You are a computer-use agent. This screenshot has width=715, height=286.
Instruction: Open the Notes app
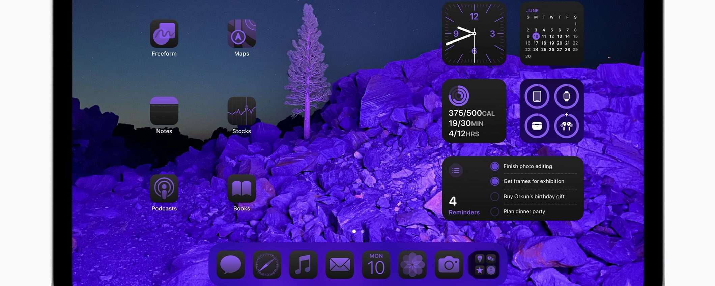164,111
